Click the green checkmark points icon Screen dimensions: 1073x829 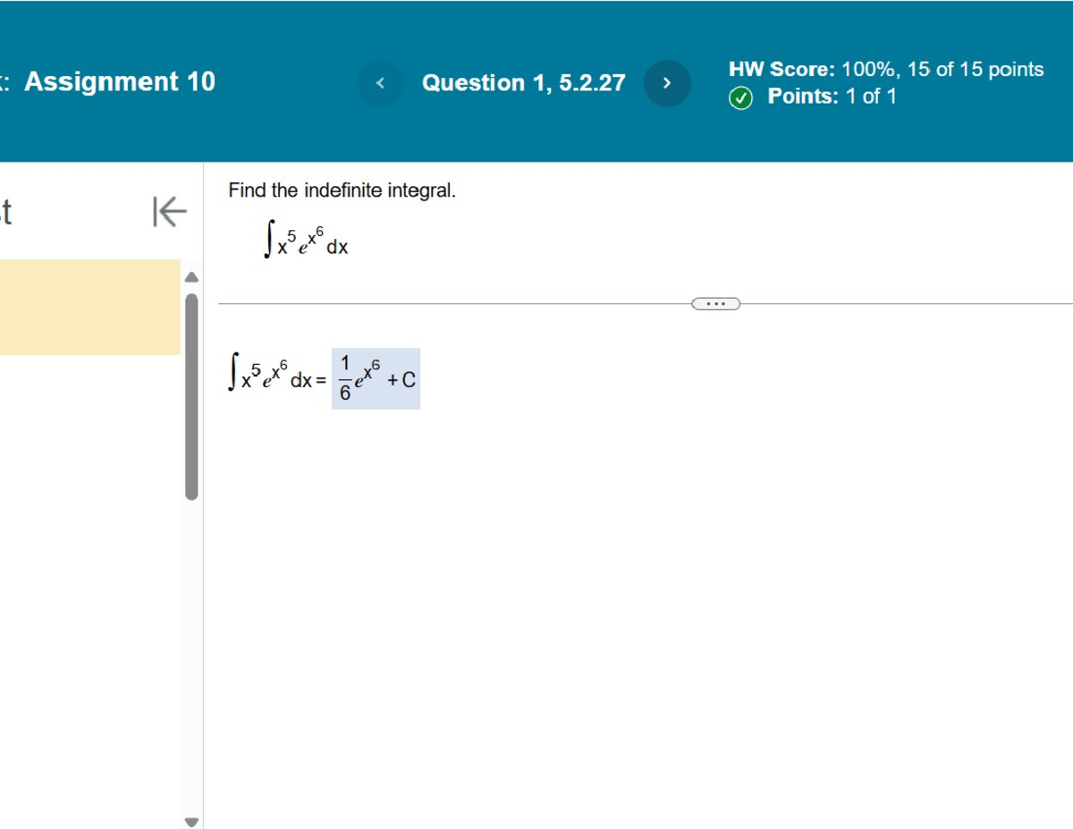pos(740,98)
